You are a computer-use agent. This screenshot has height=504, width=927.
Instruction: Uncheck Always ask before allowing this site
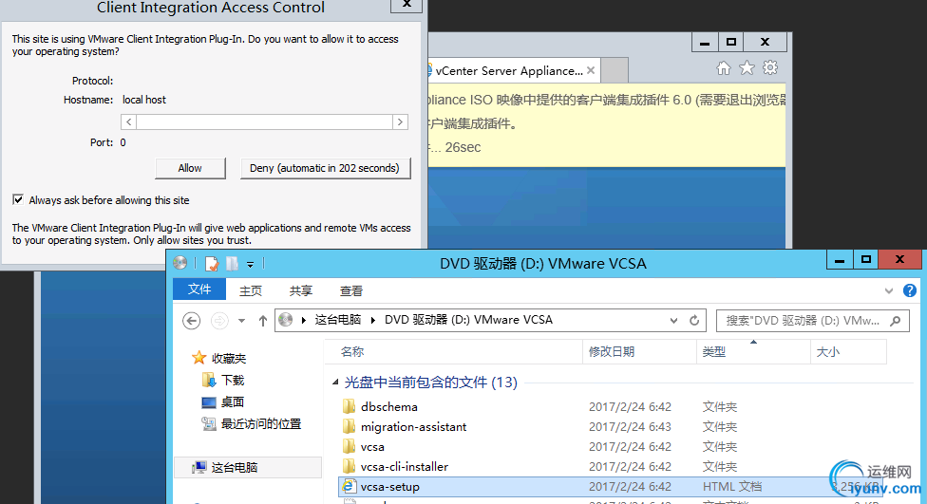point(18,199)
